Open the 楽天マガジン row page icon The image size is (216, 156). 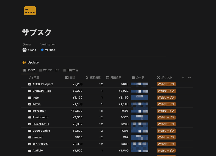pyautogui.click(x=30, y=144)
